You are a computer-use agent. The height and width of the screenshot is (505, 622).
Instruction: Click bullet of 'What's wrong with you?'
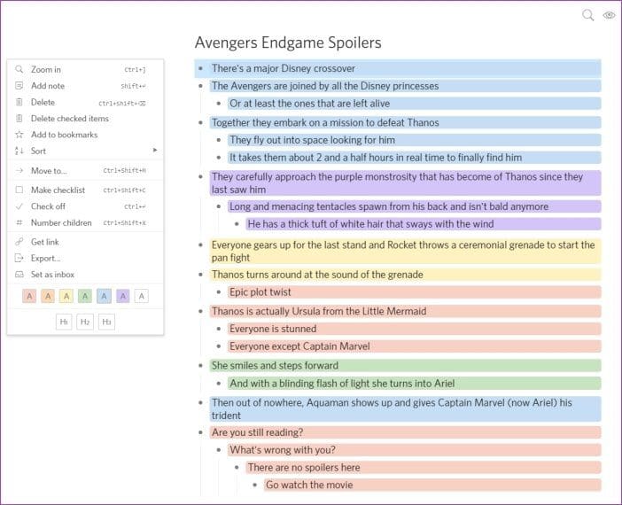click(x=219, y=450)
